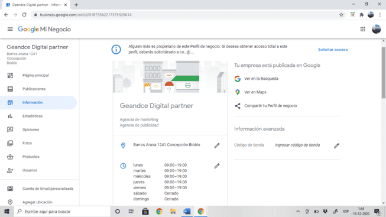Image resolution: width=386 pixels, height=217 pixels.
Task: Click the Agregar ubicación pin icon
Action: pos(10,202)
